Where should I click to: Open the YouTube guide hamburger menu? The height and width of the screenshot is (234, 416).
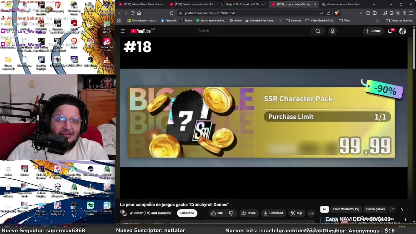123,31
